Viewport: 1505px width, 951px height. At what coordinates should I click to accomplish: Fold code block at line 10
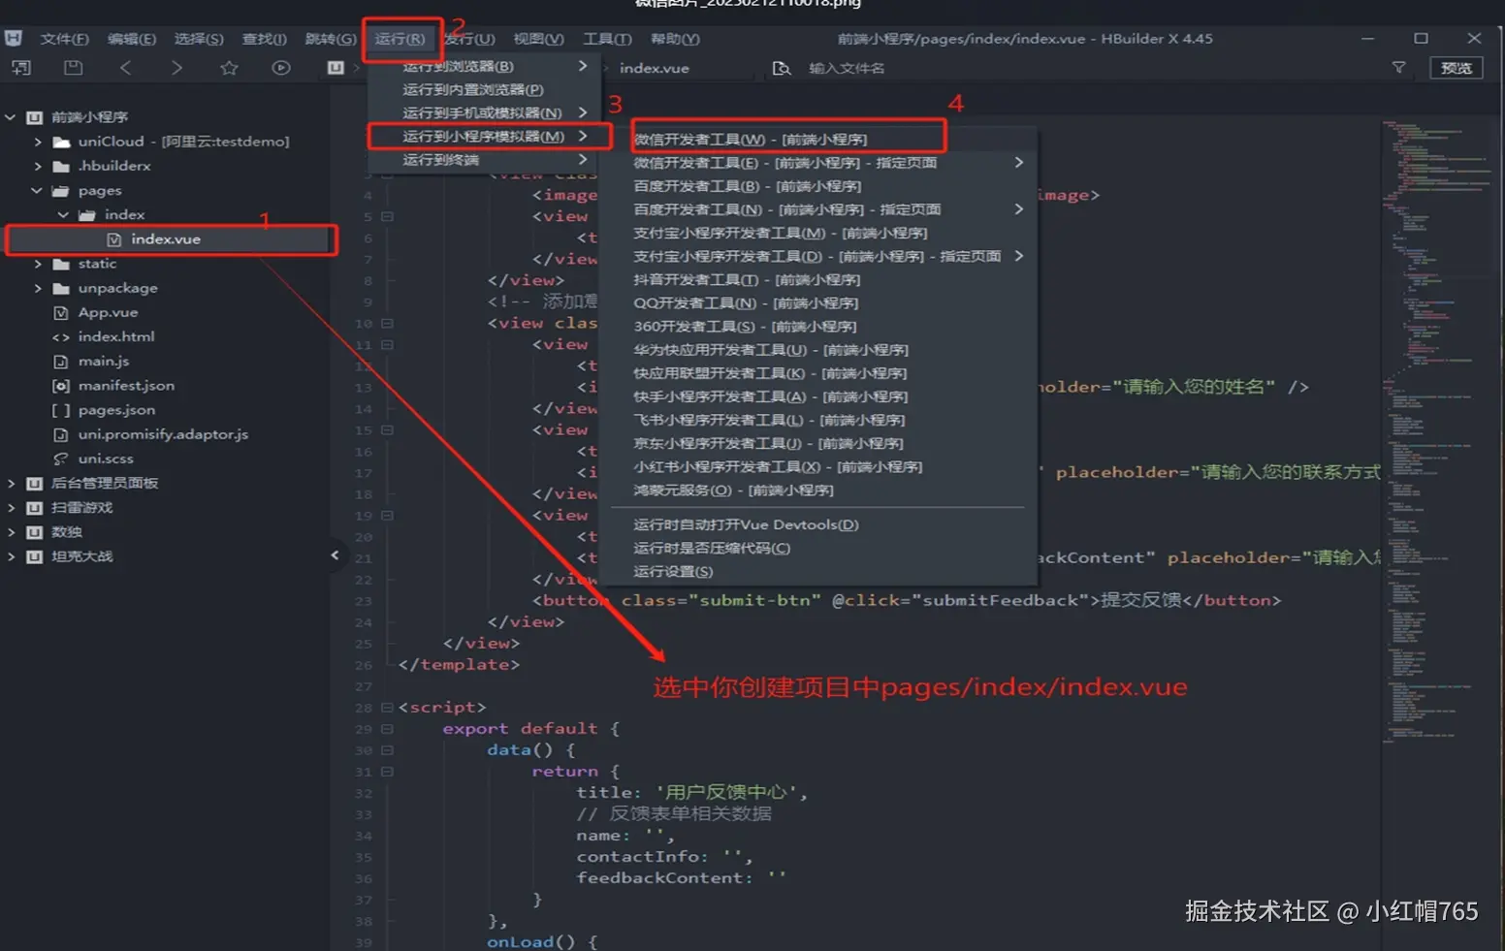click(x=387, y=324)
